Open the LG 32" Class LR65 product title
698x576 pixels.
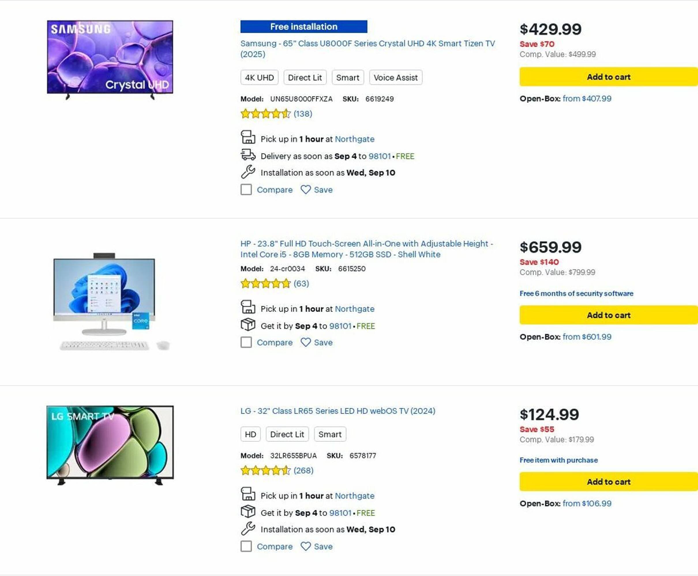click(x=337, y=411)
